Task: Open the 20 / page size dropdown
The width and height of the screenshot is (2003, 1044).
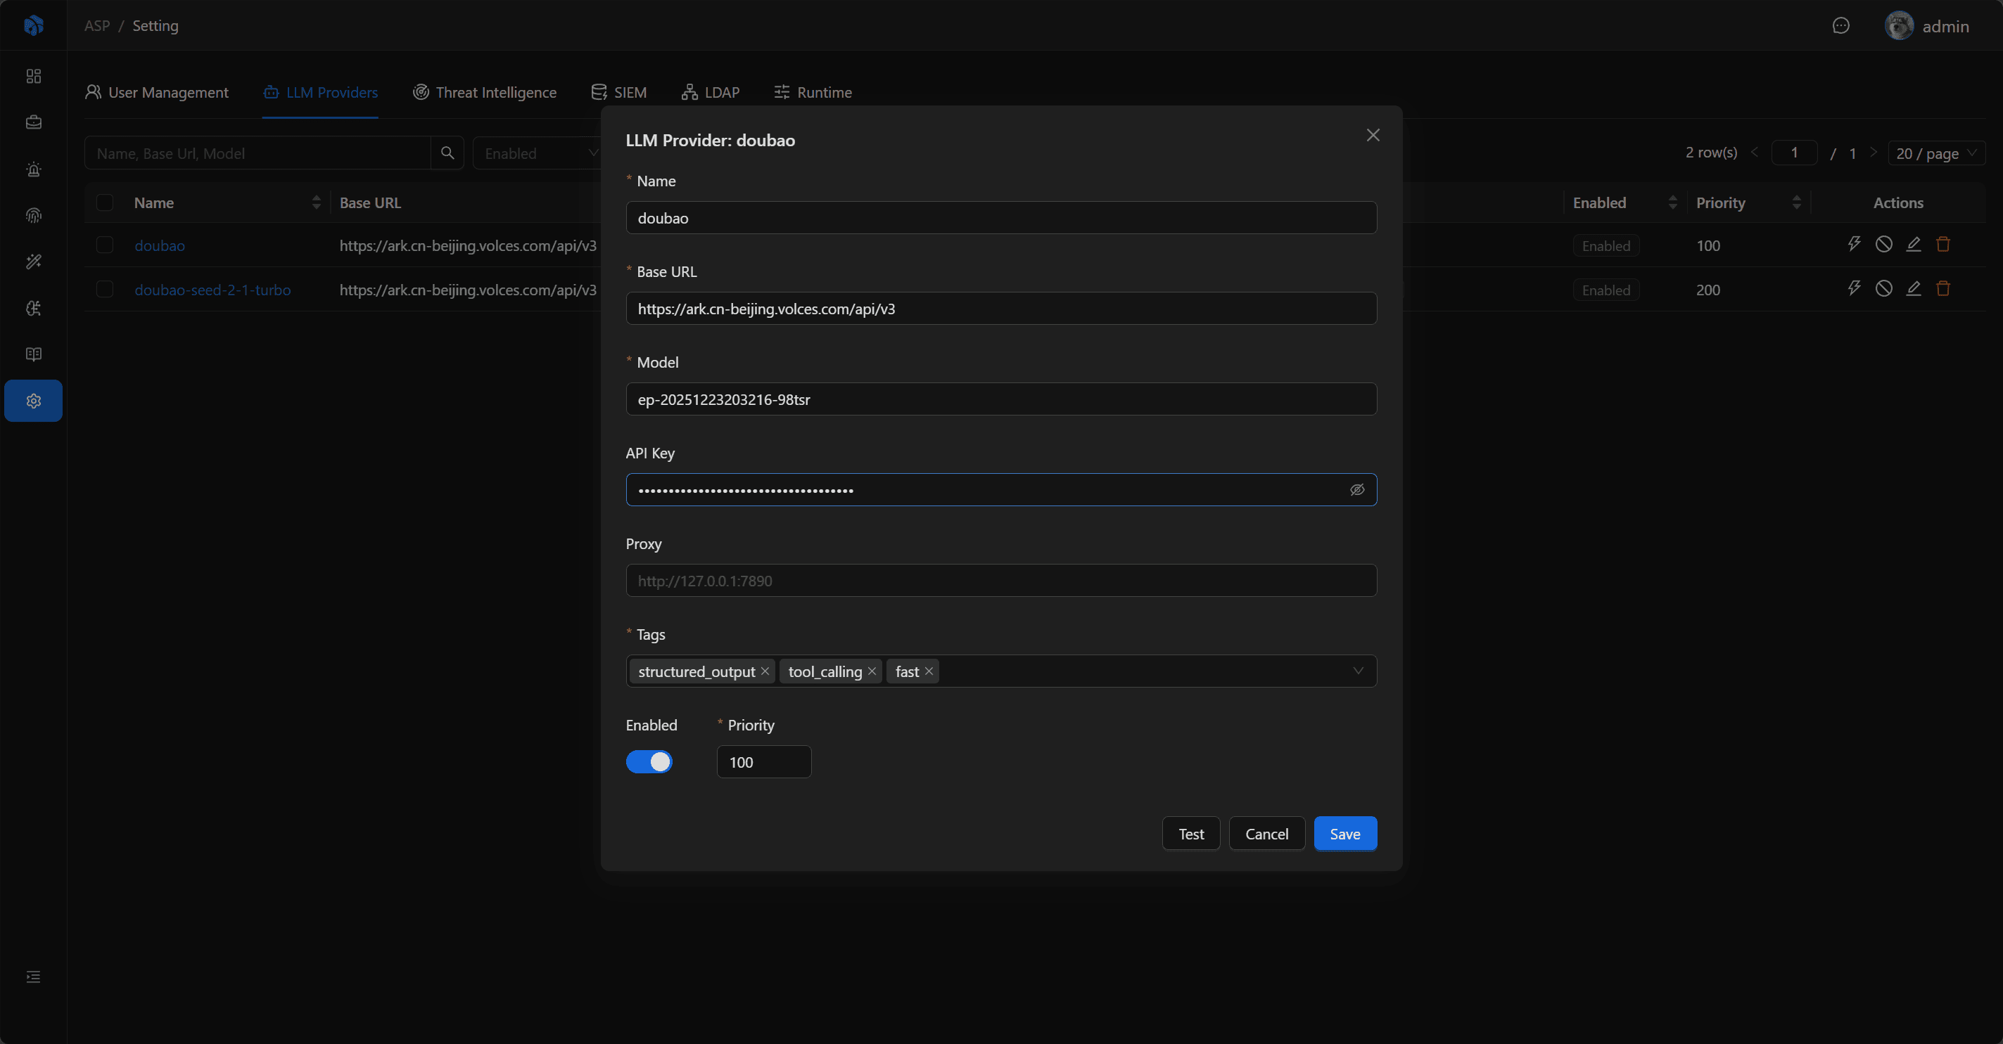Action: click(x=1936, y=153)
